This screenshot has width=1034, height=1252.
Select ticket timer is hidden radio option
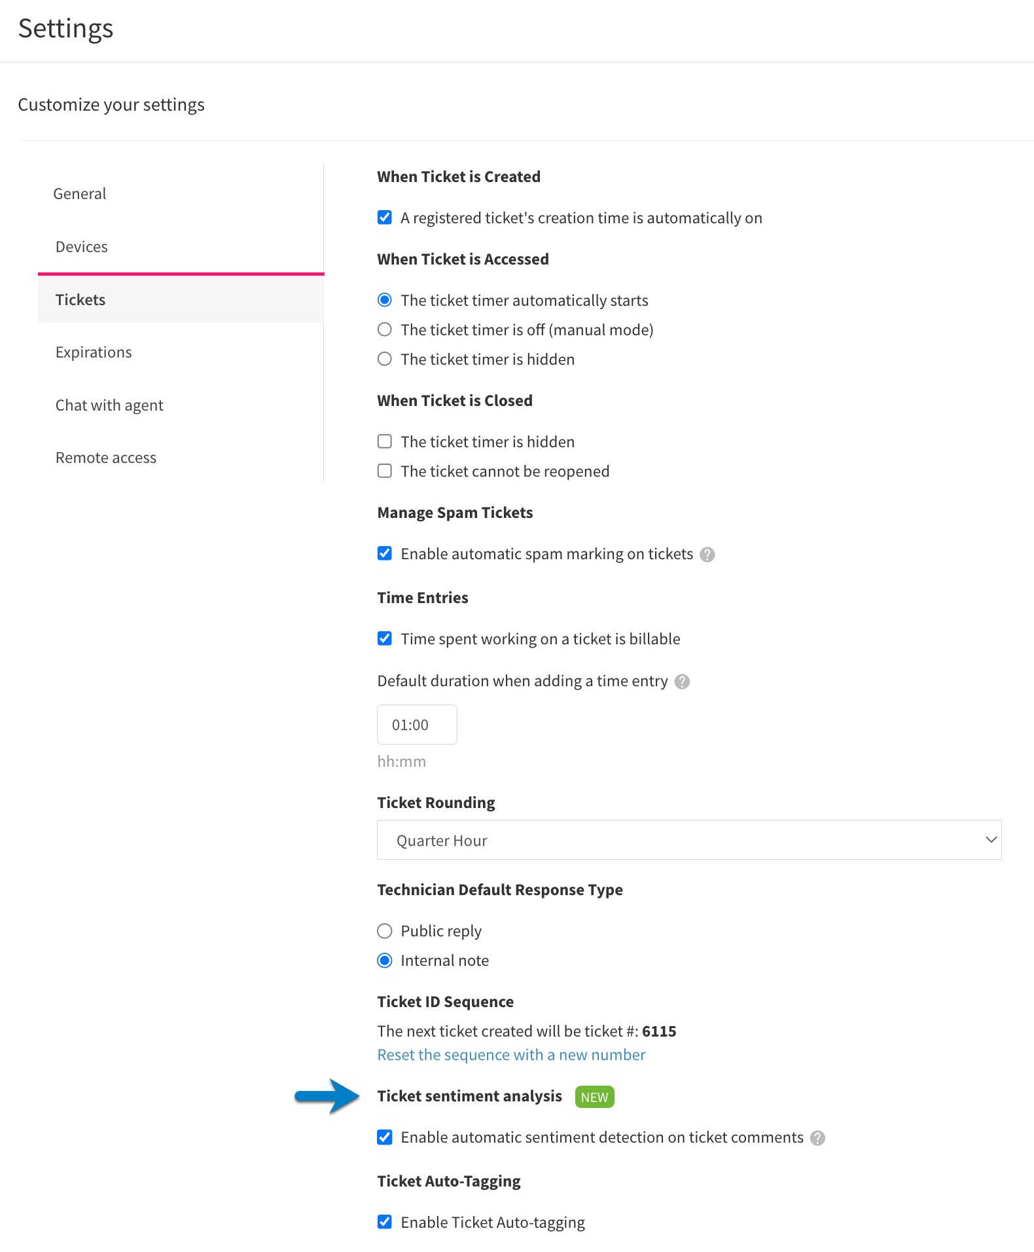(385, 359)
